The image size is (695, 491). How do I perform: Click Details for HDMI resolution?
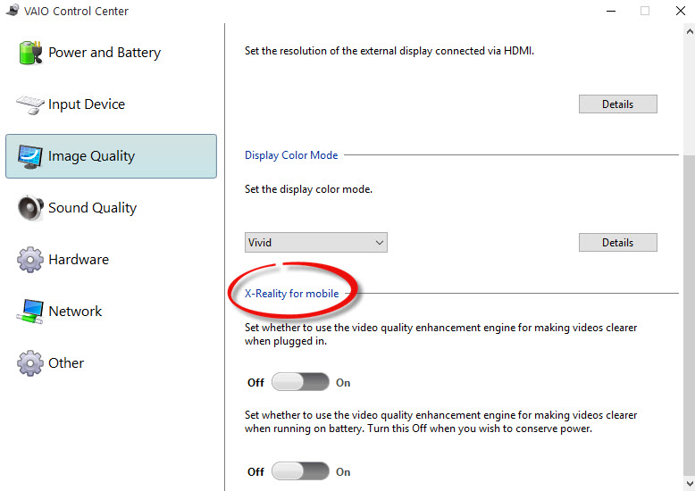click(617, 104)
